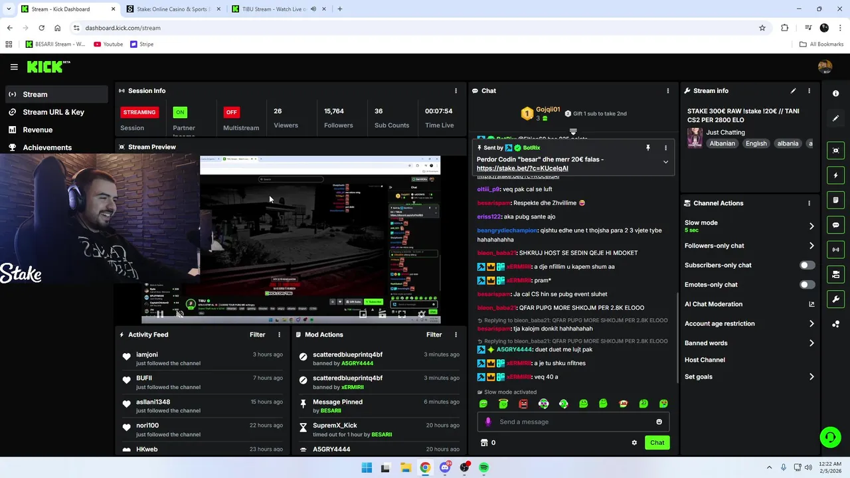The width and height of the screenshot is (850, 478).
Task: Open the channel shop icon below chat
Action: pos(484,443)
